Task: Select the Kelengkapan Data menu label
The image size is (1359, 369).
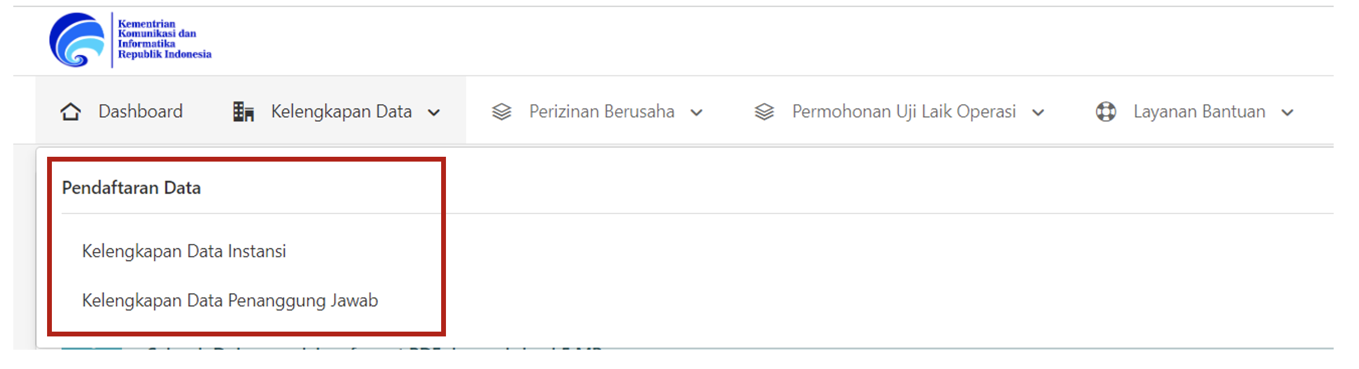Action: coord(341,112)
